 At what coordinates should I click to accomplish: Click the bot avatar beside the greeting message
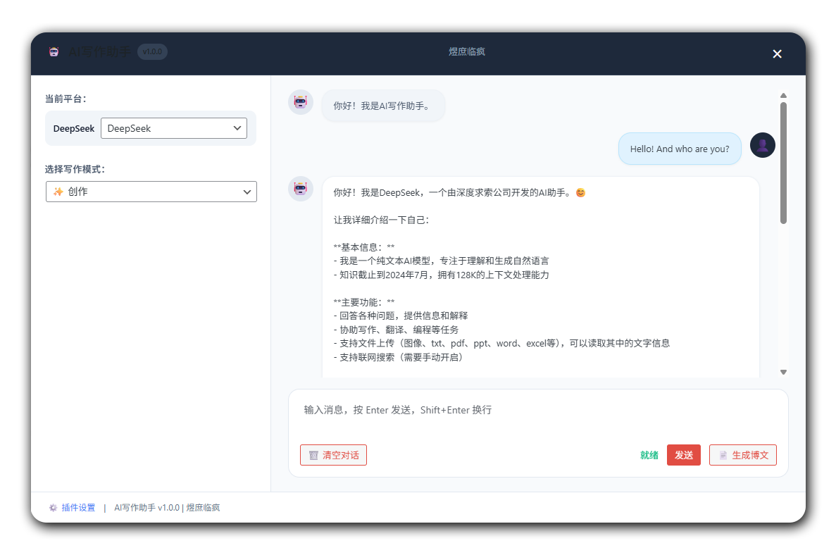click(x=301, y=102)
